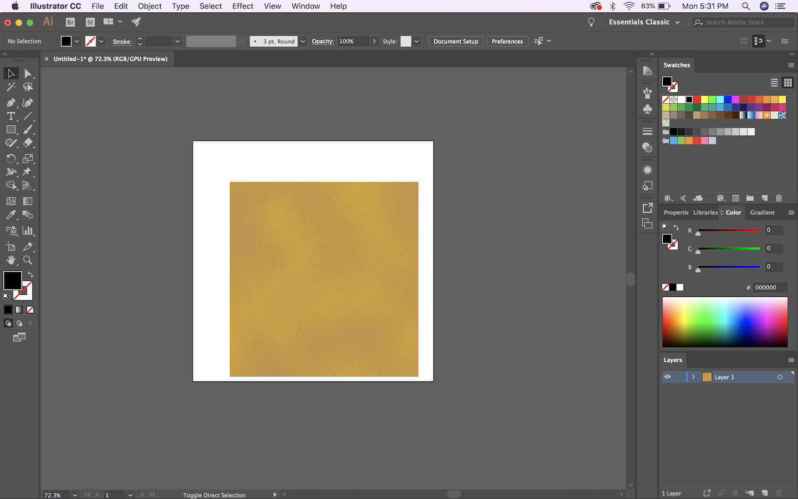Select the Paintbrush tool

pos(28,129)
